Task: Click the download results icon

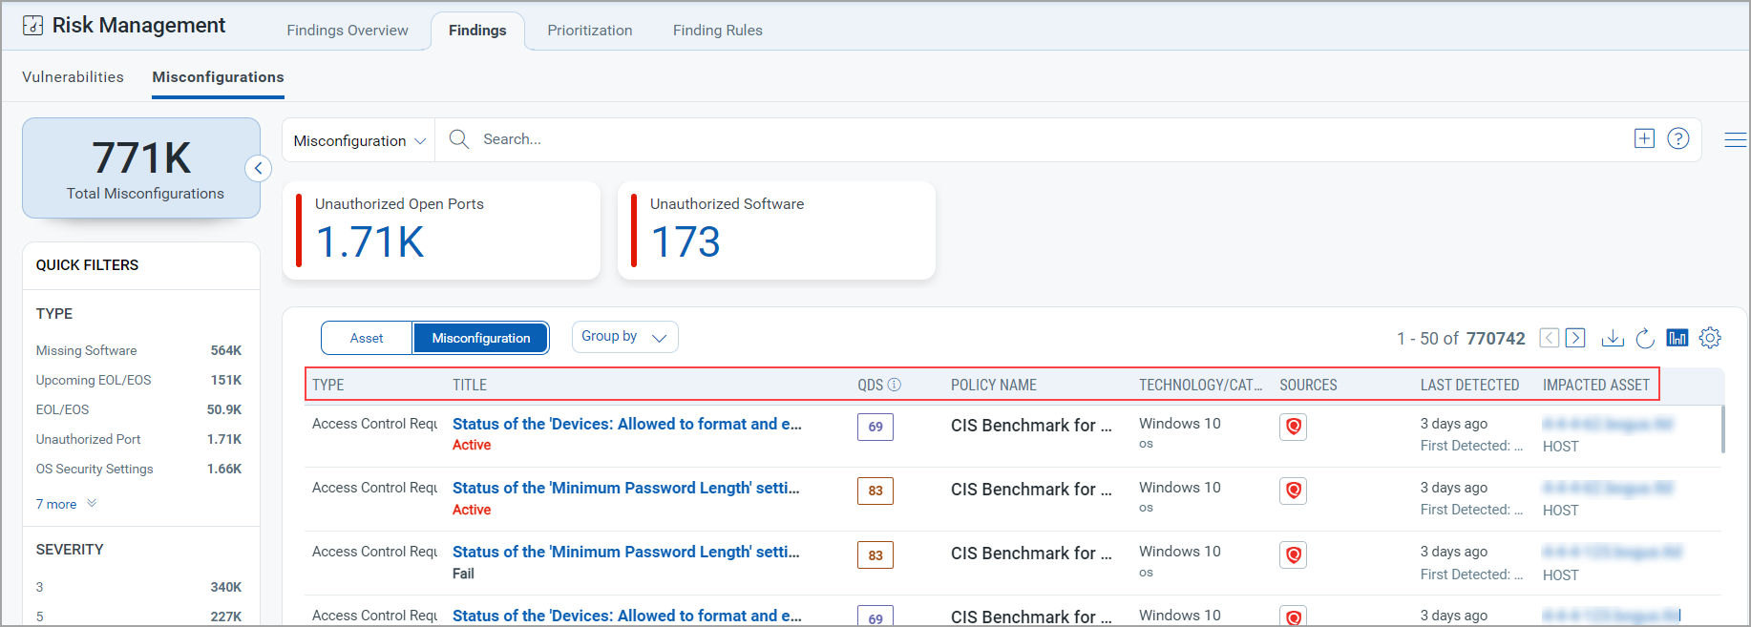Action: pyautogui.click(x=1613, y=338)
